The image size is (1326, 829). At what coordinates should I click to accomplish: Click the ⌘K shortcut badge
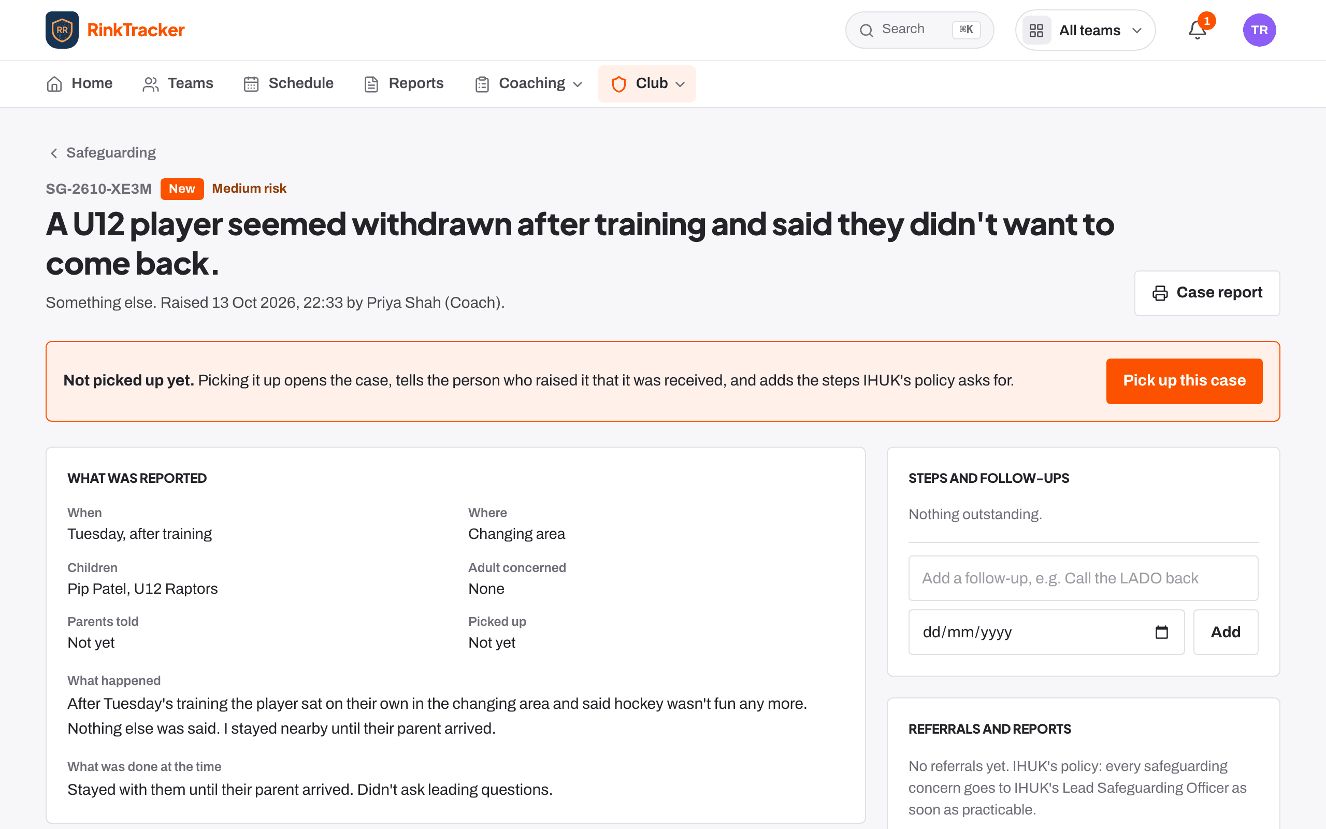tap(966, 30)
